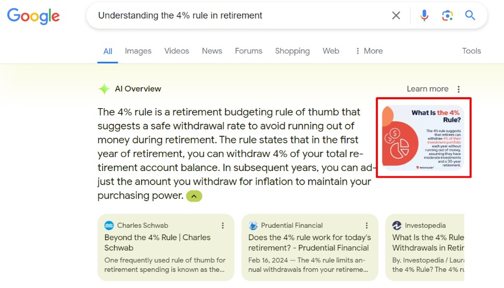Open AI Overview three-dot options menu
Screen dimensions: 504x288
click(459, 89)
